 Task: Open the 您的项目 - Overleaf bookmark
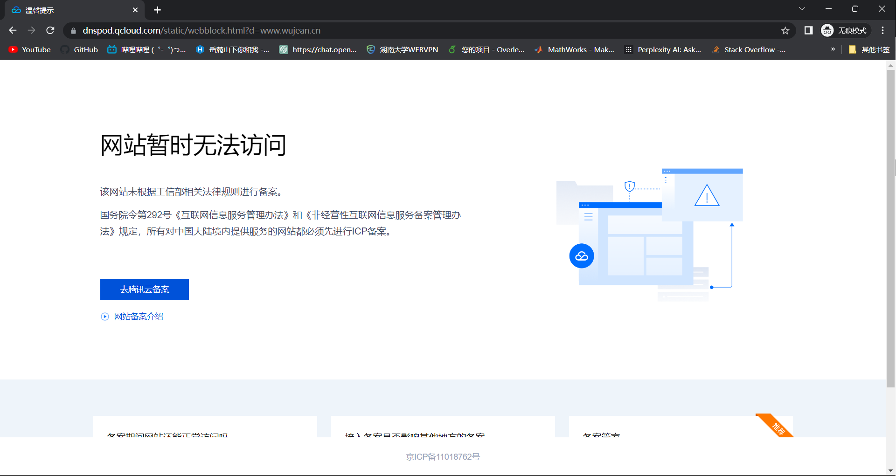486,49
